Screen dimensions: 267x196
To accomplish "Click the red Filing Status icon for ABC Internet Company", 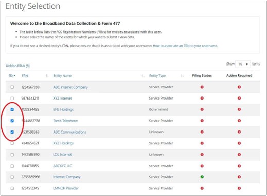I will tap(202, 87).
